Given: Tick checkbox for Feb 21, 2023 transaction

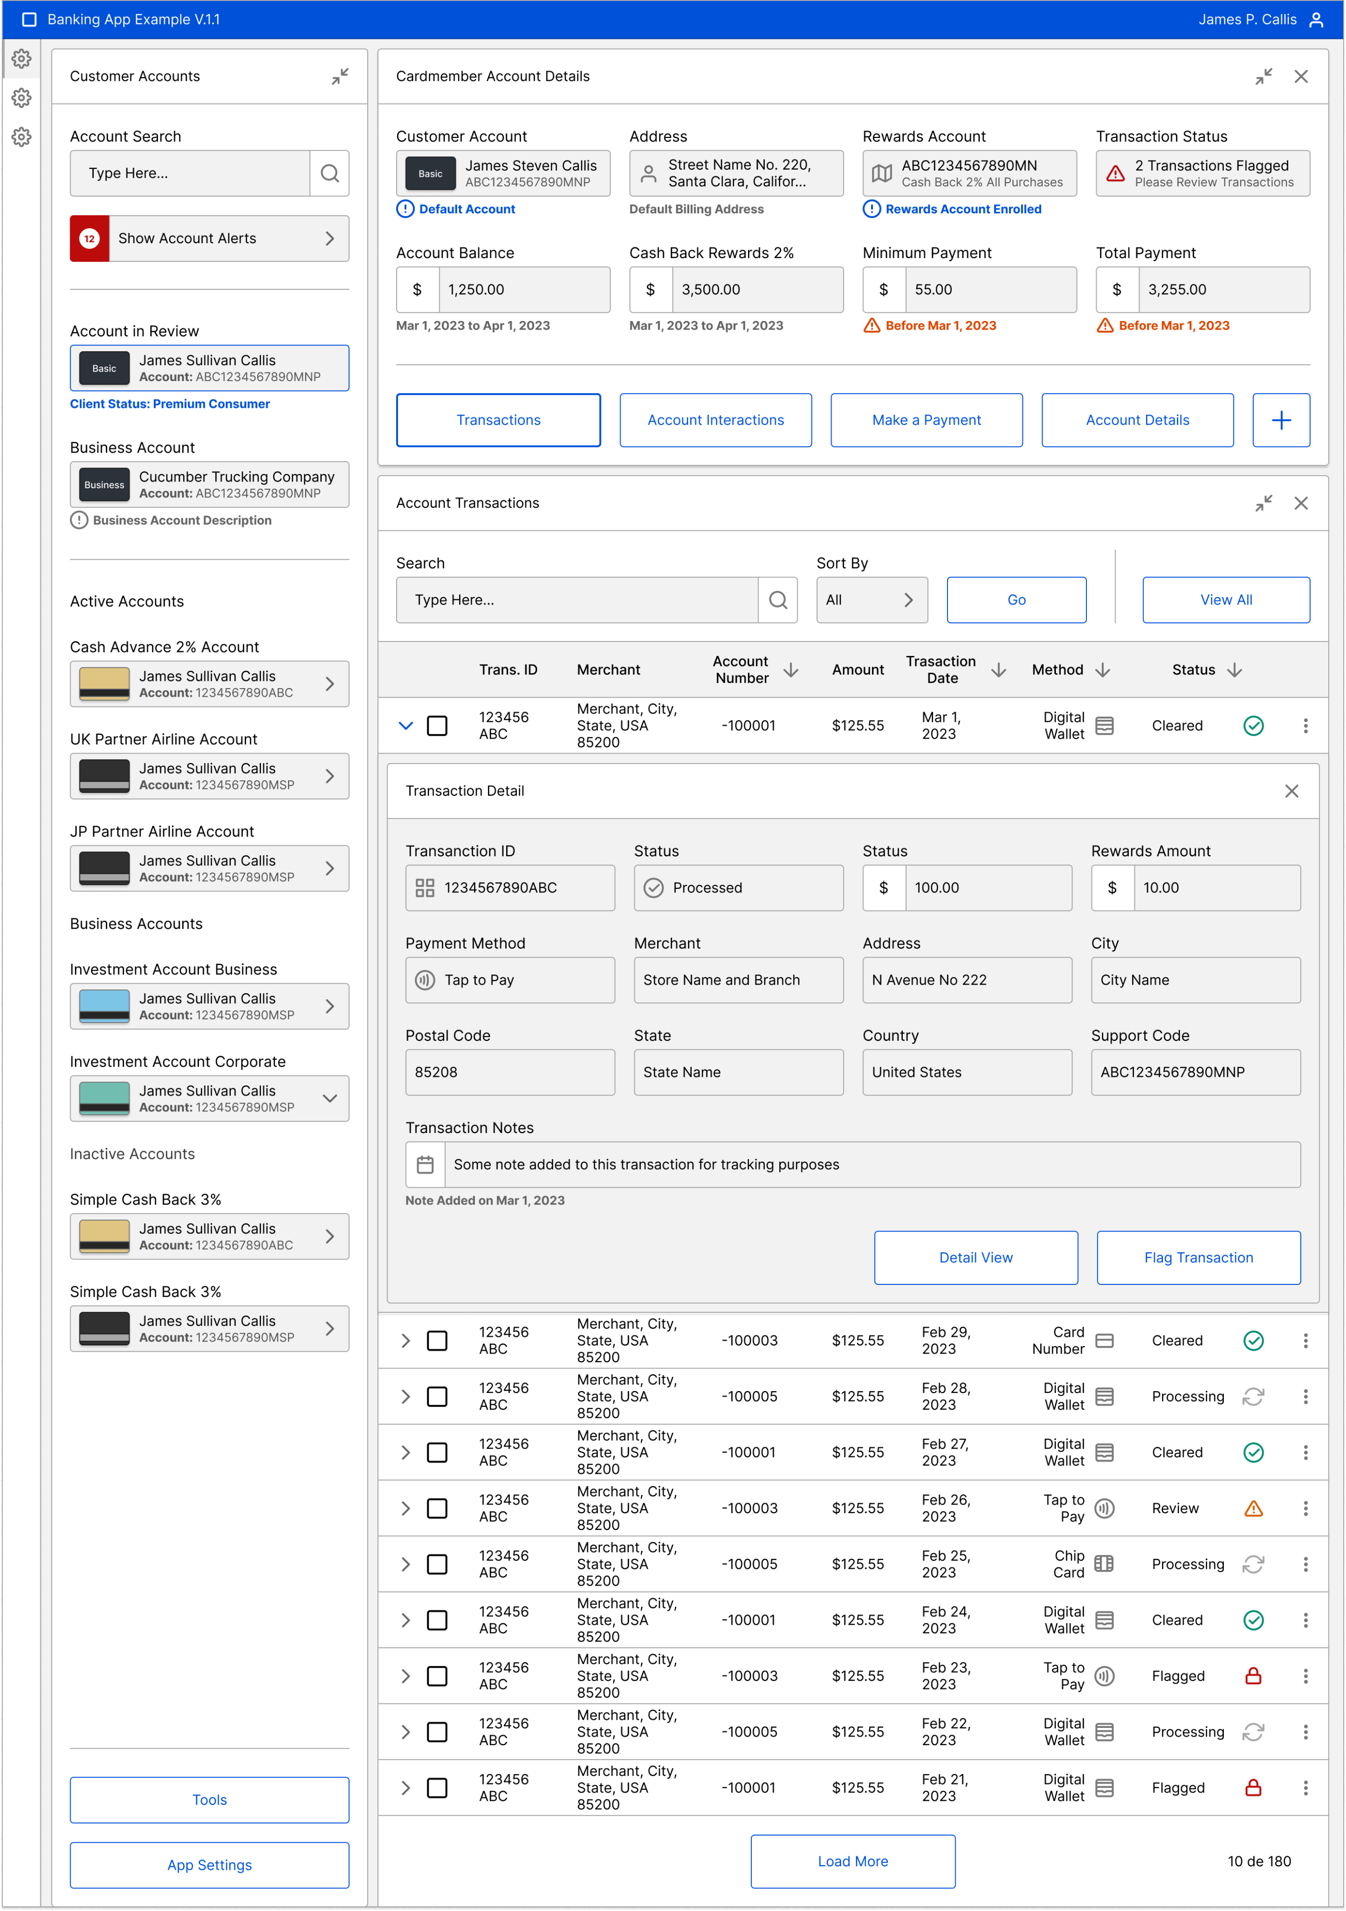Looking at the screenshot, I should point(436,1788).
